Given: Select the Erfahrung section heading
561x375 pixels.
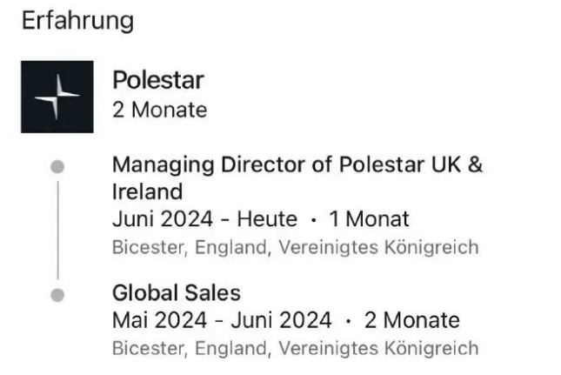Looking at the screenshot, I should (78, 21).
